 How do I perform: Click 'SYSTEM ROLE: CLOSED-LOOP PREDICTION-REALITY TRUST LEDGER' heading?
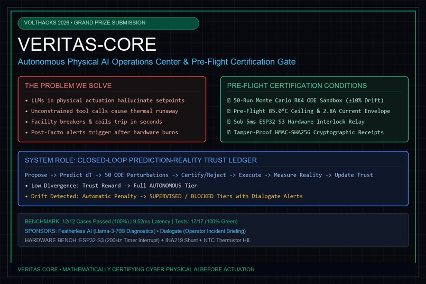[141, 160]
